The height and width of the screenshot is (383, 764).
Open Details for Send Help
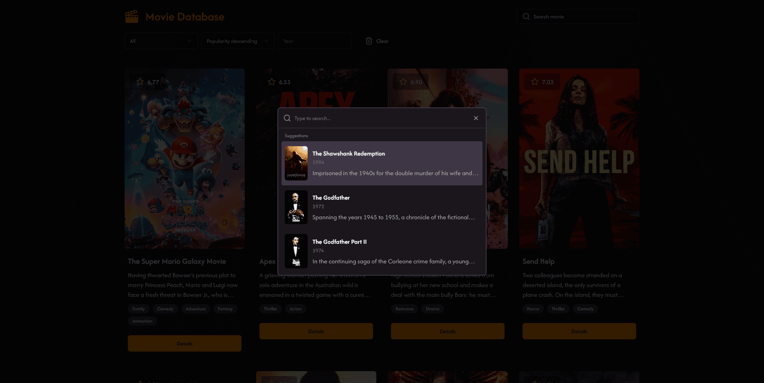click(579, 331)
